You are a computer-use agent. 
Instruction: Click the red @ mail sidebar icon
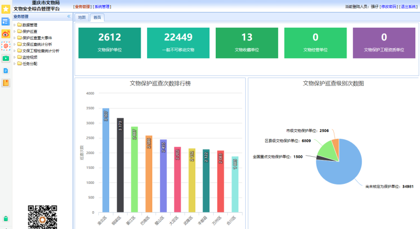click(6, 46)
